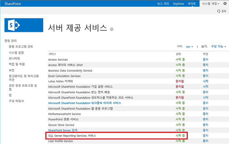Stop Access 데이터 서비스 2010
Image resolution: width=229 pixels, height=144 pixels.
point(205,65)
